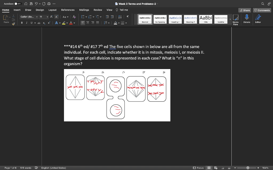
Task: Click the Print icon in title bar
Action: click(49, 4)
